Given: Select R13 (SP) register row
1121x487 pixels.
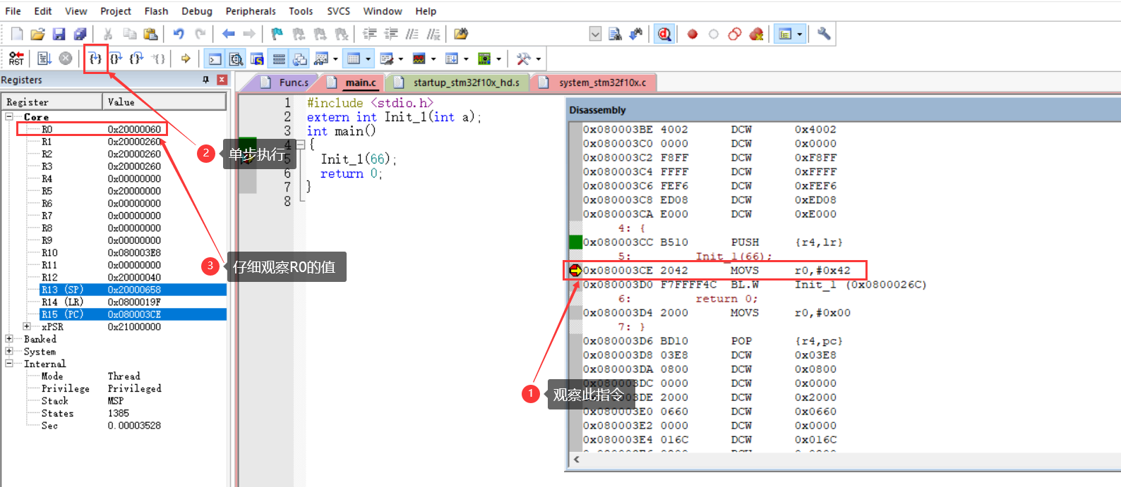Looking at the screenshot, I should coord(133,290).
